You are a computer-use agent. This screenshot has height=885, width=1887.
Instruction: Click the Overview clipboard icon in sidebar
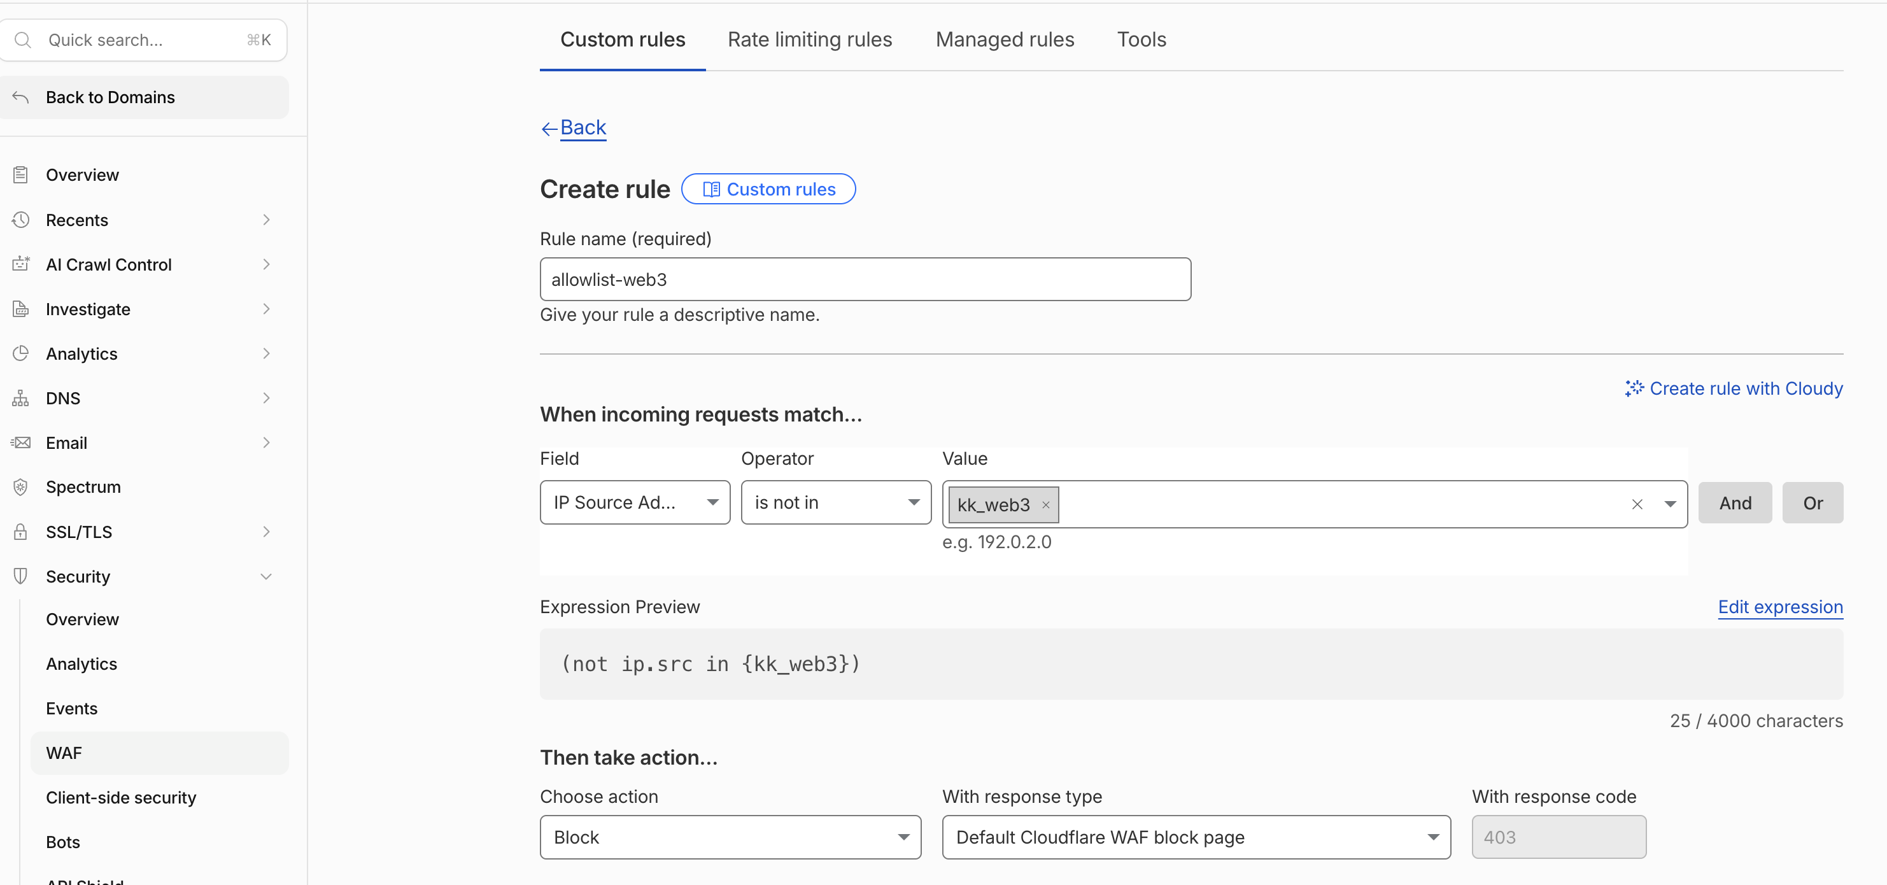coord(20,174)
